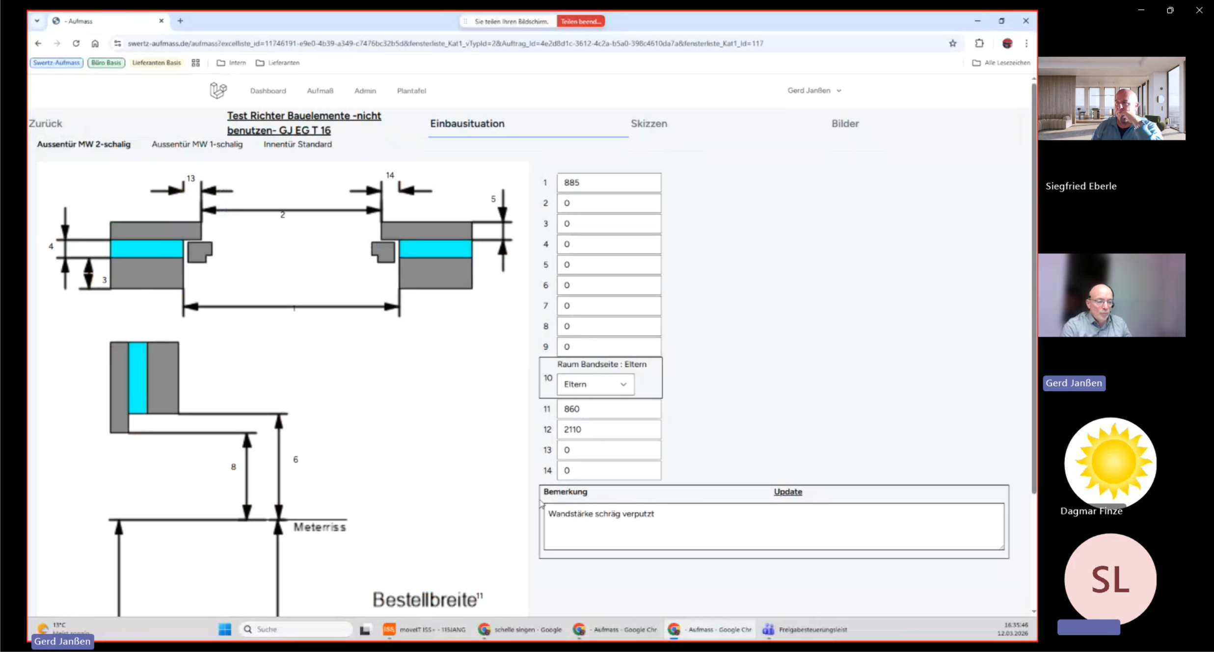Viewport: 1214px width, 652px height.
Task: Open the bookmark apps grid icon
Action: coord(195,63)
